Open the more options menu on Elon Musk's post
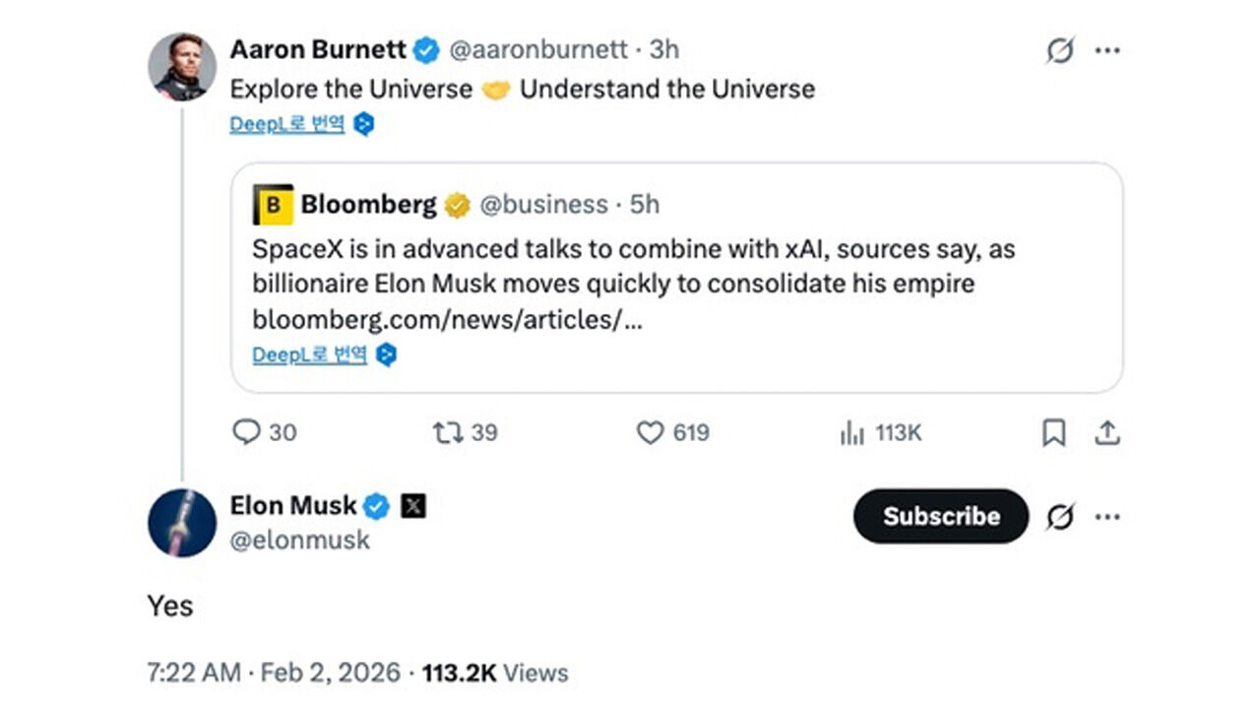 (1107, 517)
